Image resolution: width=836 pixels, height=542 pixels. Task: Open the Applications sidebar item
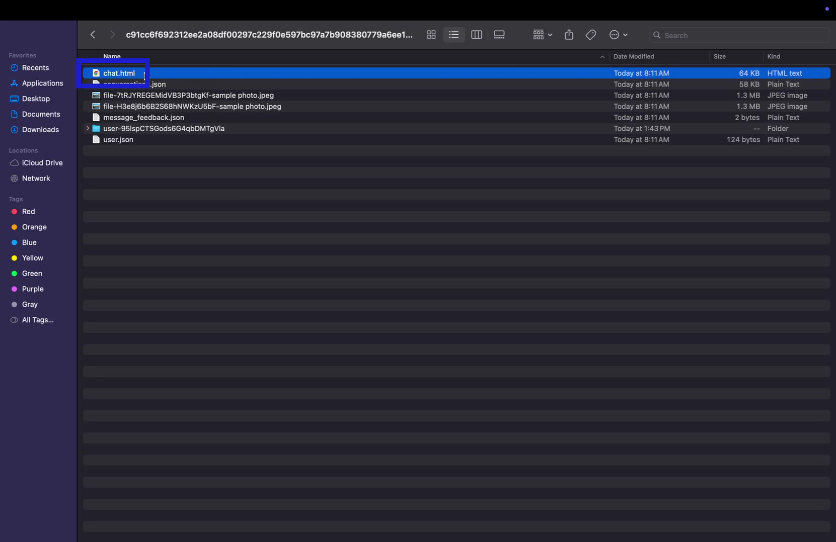[42, 83]
